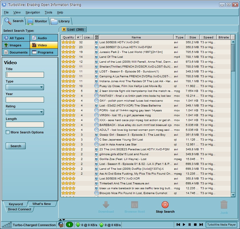Sort results by Speed column header
Screen dimensions: 240x229
coord(208,37)
